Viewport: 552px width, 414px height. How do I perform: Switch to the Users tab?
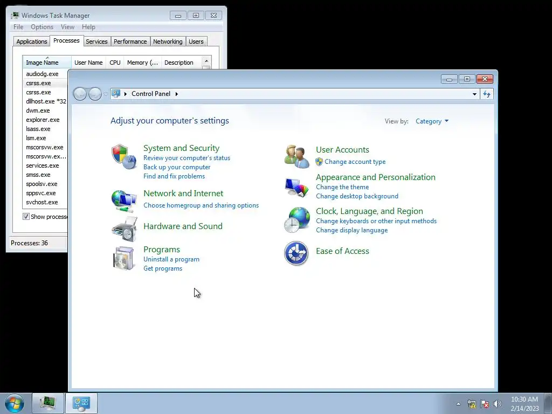pos(196,42)
